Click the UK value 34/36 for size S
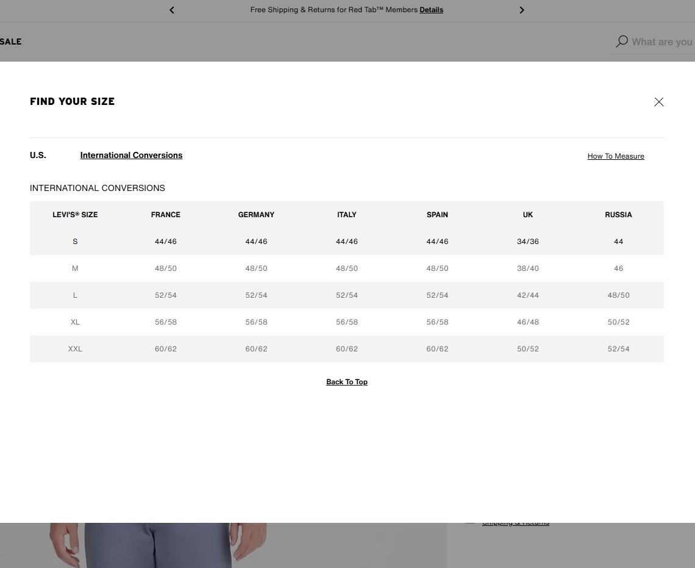 coord(527,242)
